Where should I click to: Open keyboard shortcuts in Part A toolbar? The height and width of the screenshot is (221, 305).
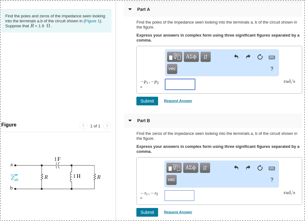(272, 57)
